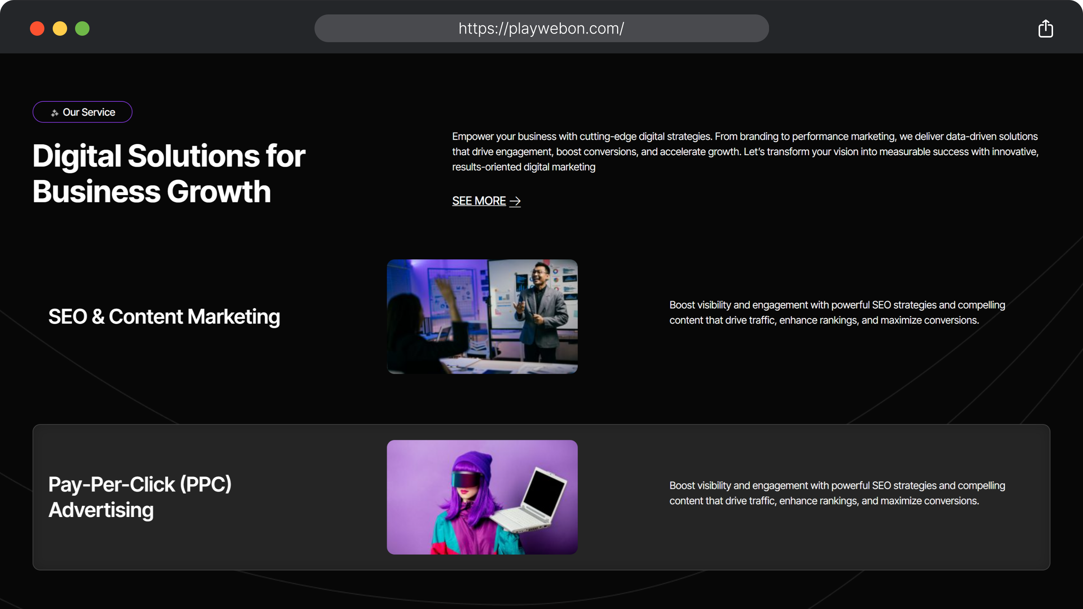Click the share icon in browser bar
Image resolution: width=1083 pixels, height=609 pixels.
1045,29
